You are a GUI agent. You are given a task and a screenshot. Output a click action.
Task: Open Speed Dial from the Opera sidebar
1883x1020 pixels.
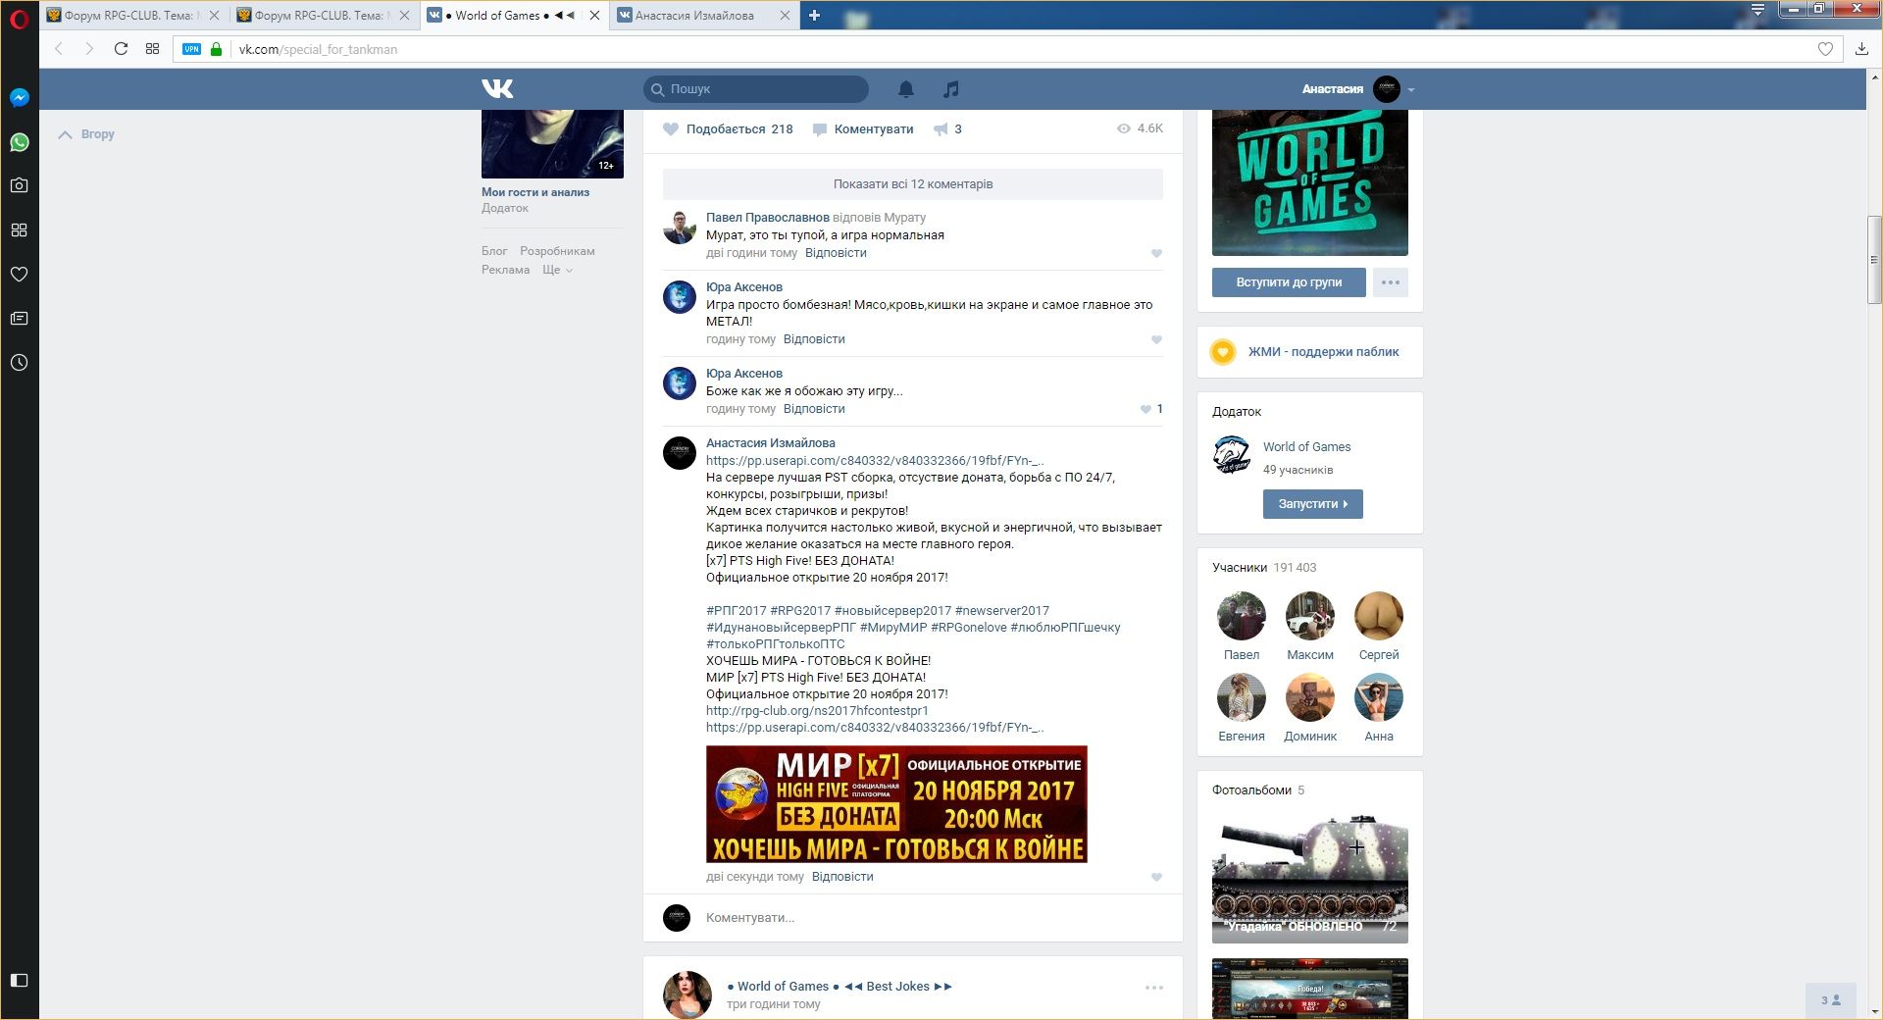click(x=20, y=229)
